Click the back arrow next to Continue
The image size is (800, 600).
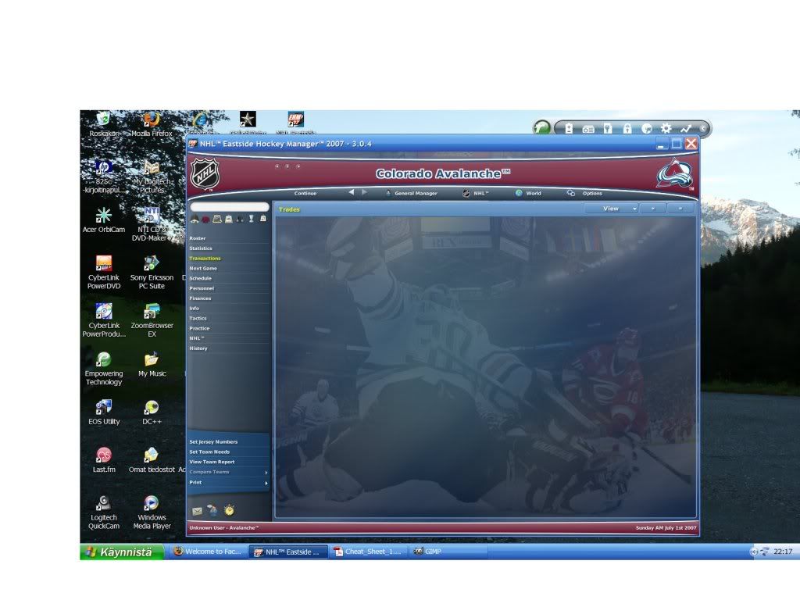(351, 192)
